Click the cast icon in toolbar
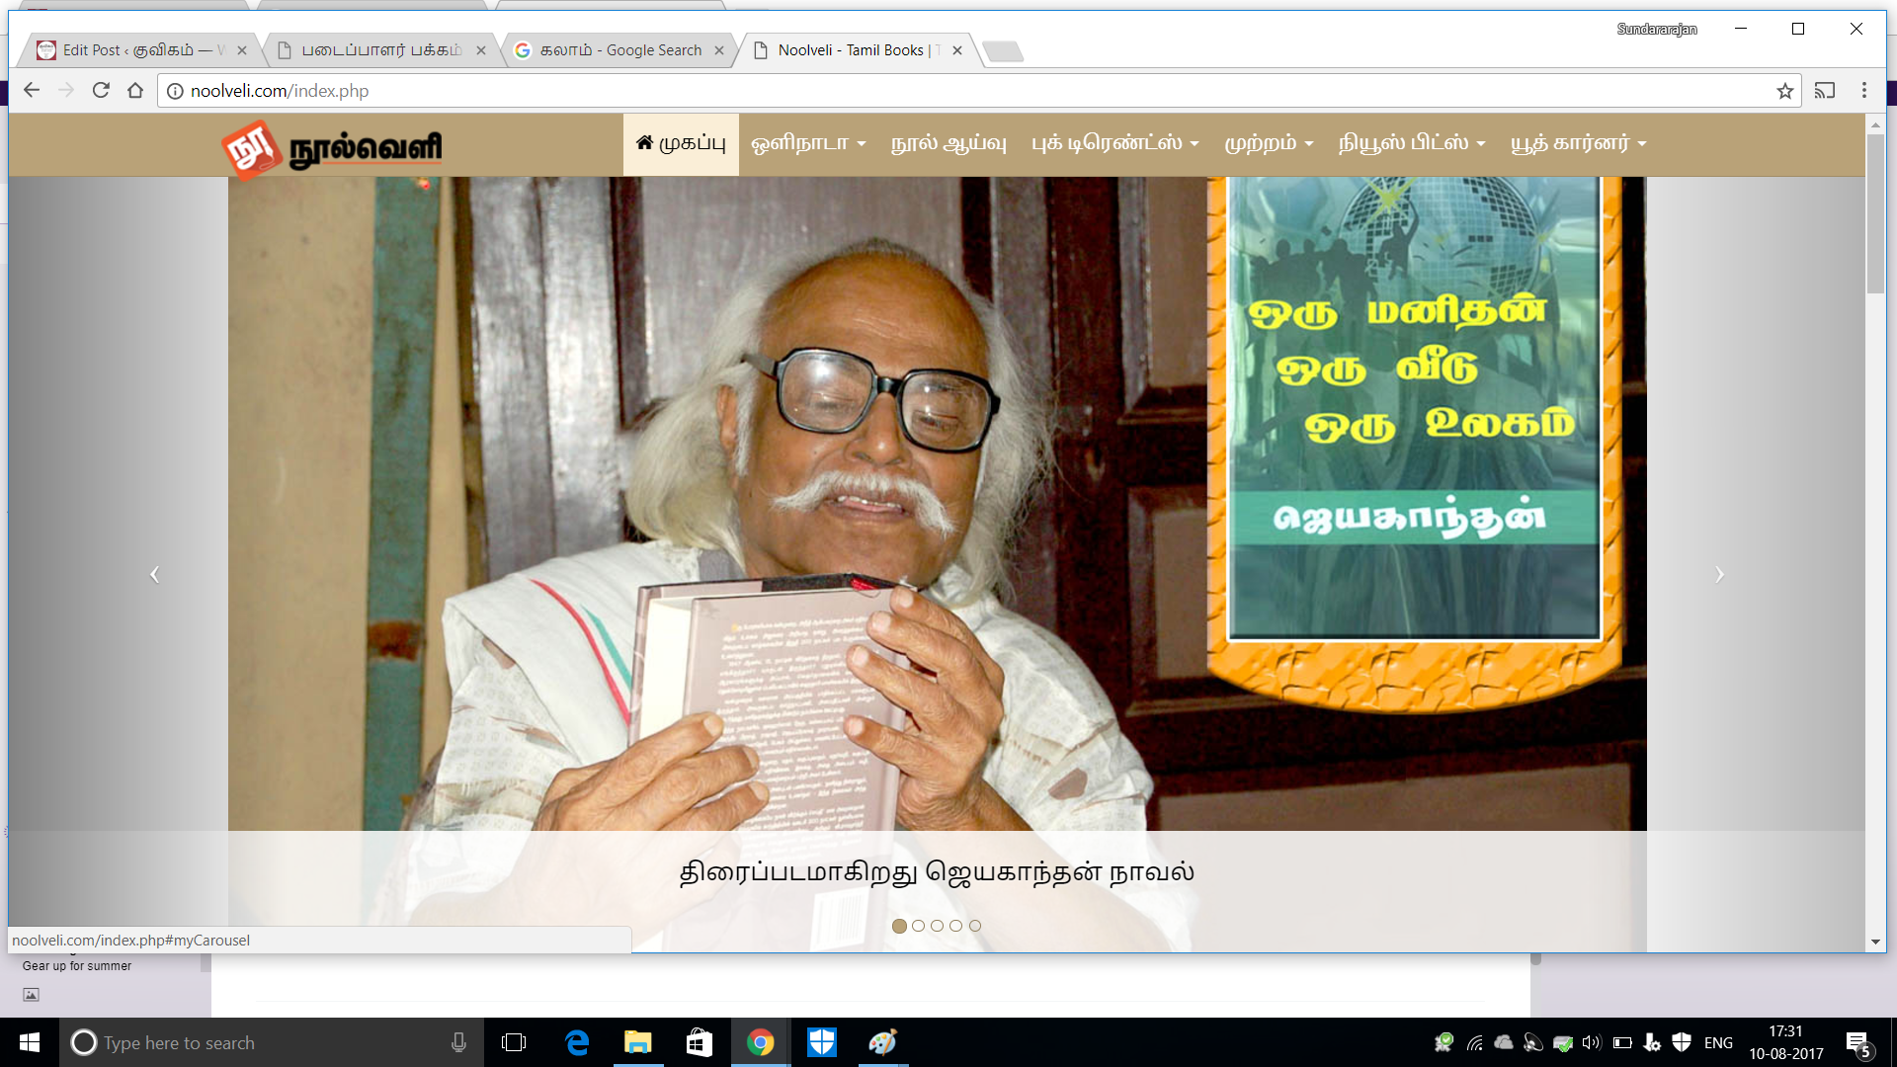Viewport: 1897px width, 1067px height. [1825, 90]
